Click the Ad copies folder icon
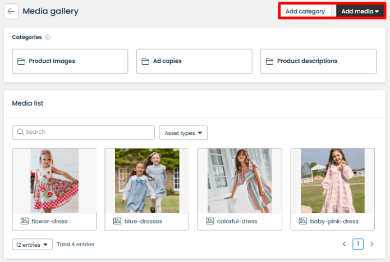Screen dimensions: 390x262 [x=145, y=61]
